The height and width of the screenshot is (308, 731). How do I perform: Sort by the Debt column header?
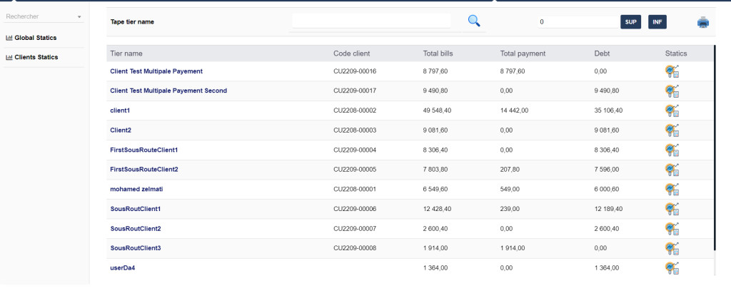602,53
